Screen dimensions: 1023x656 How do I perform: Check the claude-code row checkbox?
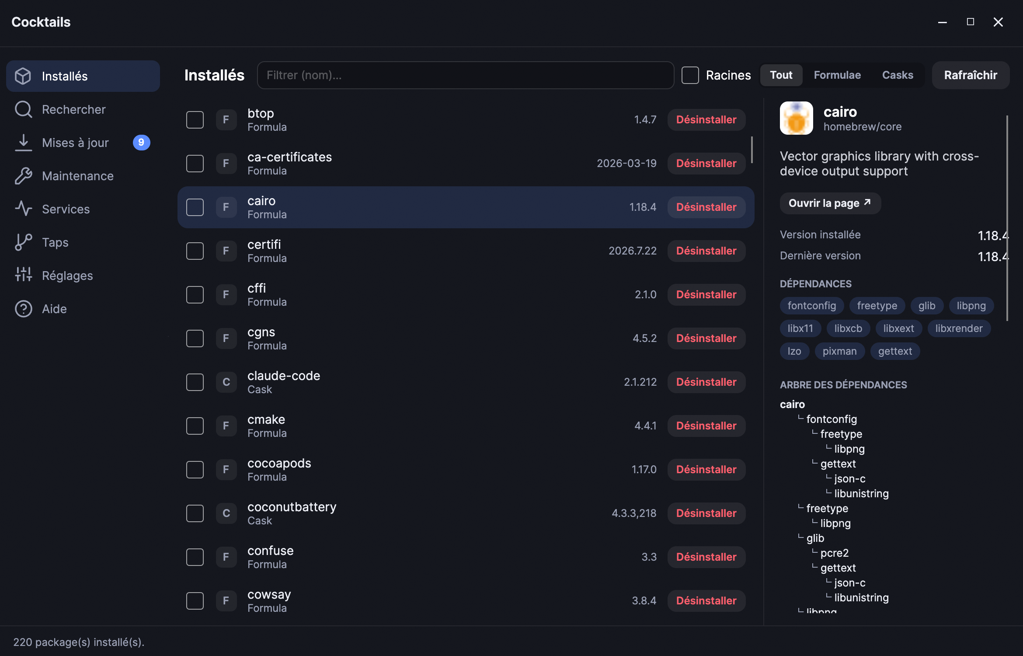pos(195,382)
